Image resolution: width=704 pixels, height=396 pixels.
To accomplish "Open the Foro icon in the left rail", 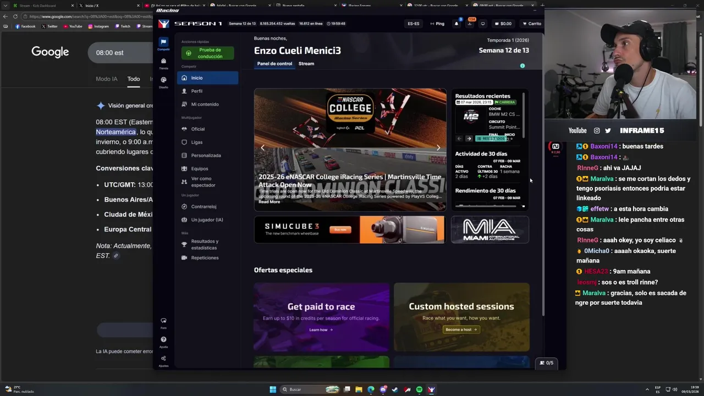I will [x=163, y=323].
